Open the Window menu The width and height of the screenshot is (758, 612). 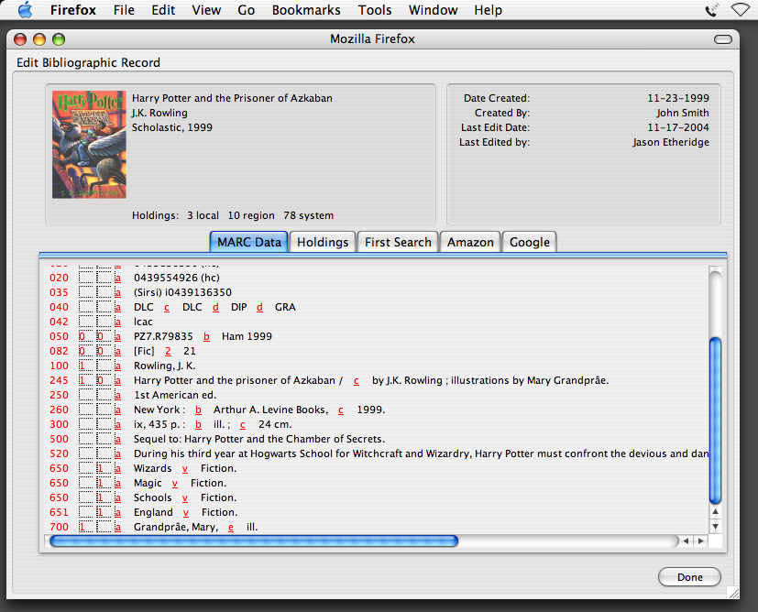pyautogui.click(x=433, y=10)
